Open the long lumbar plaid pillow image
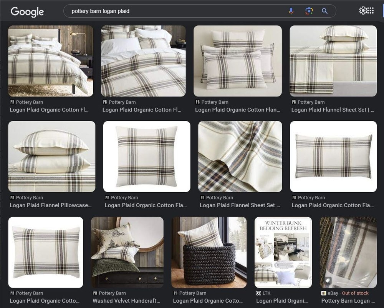 click(333, 156)
